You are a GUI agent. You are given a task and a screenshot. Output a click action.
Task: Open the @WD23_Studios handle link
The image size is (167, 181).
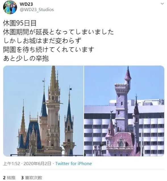(37, 10)
